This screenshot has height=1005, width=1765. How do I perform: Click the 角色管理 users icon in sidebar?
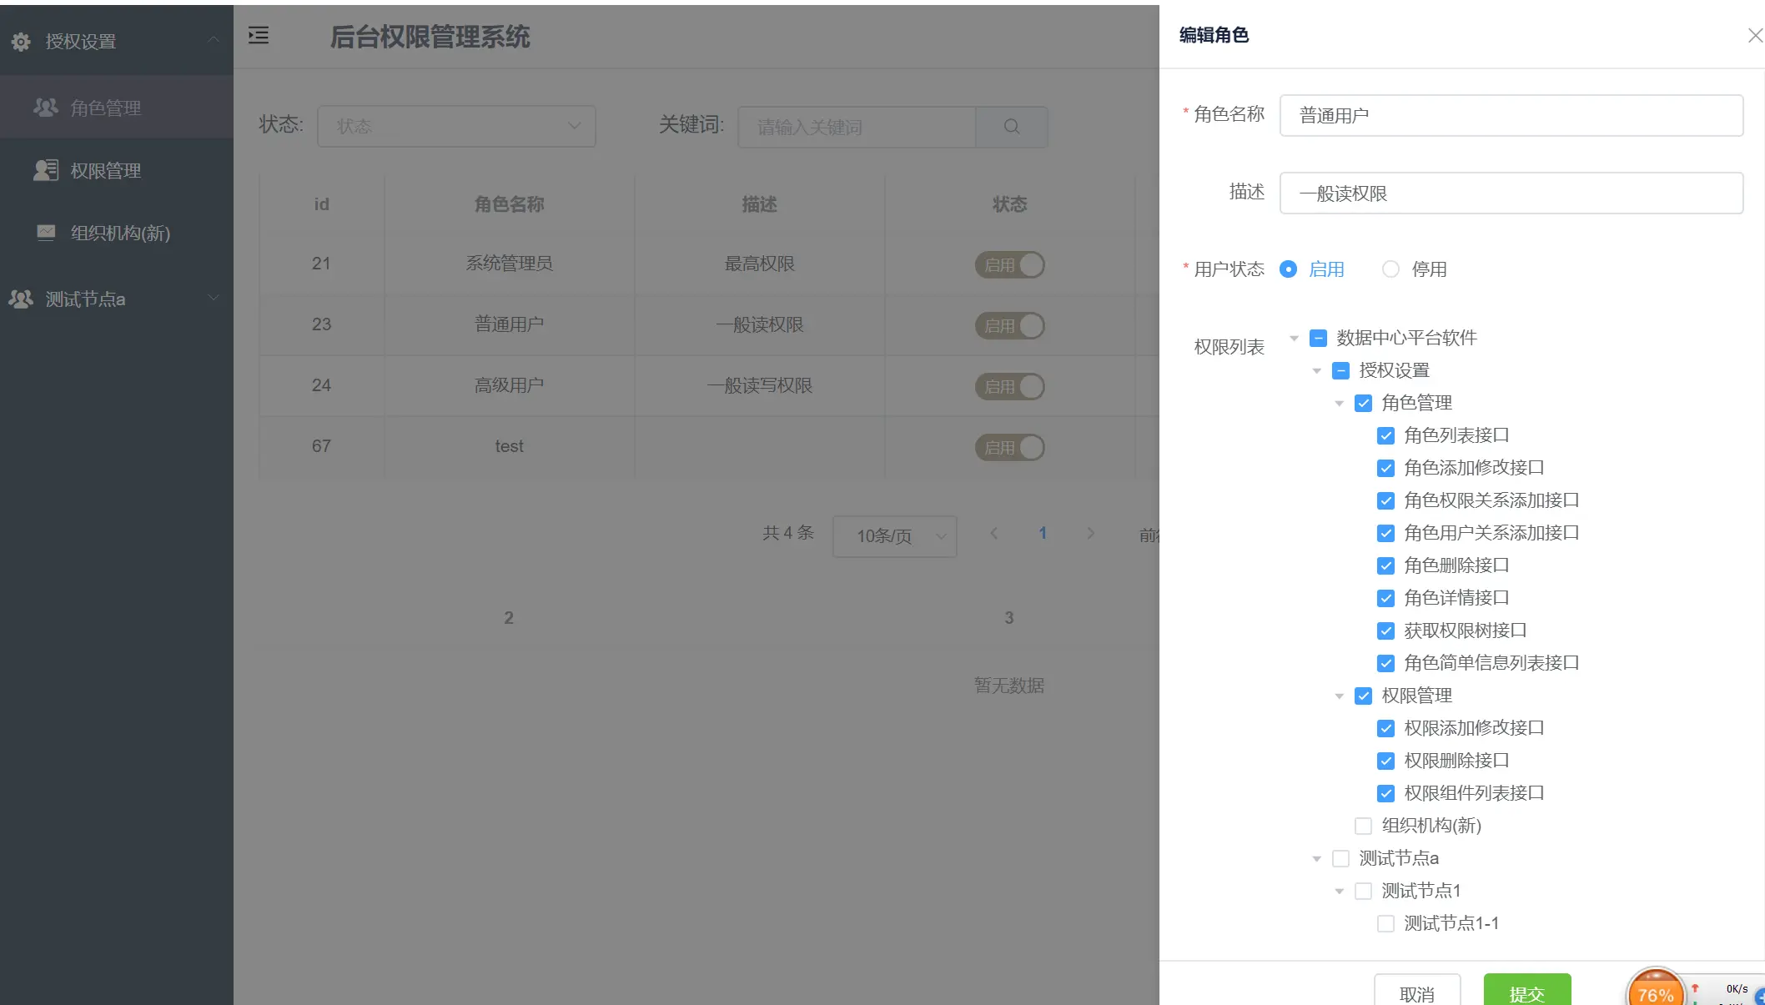[46, 108]
